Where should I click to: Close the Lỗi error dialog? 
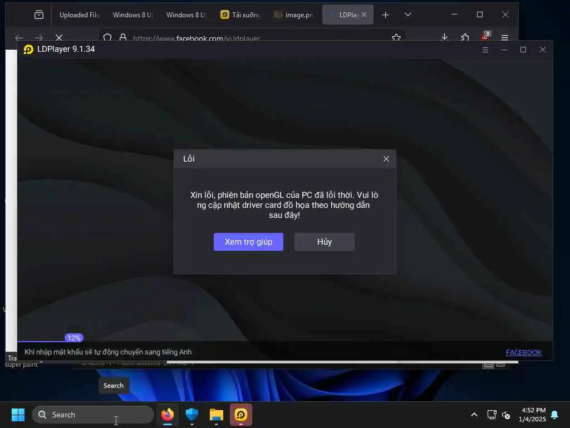tap(386, 159)
